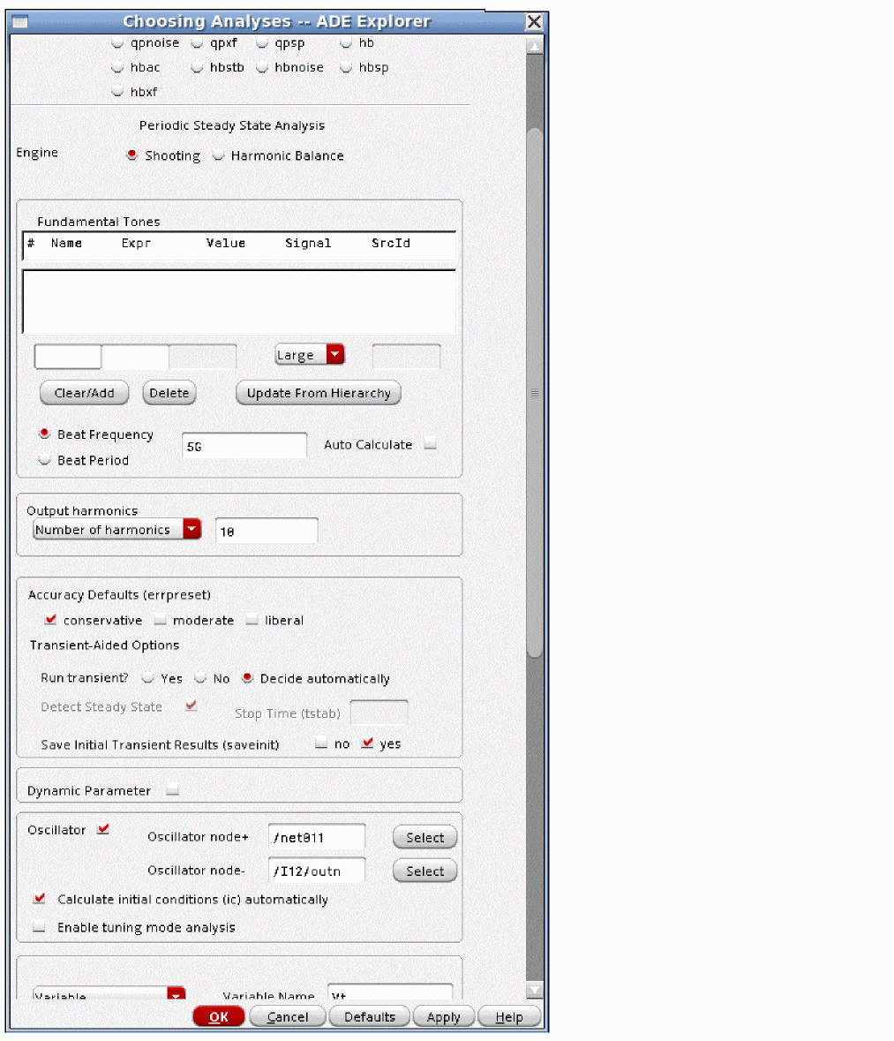Image resolution: width=894 pixels, height=1041 pixels.
Task: Enable the Auto Calculate checkbox
Action: pos(430,443)
